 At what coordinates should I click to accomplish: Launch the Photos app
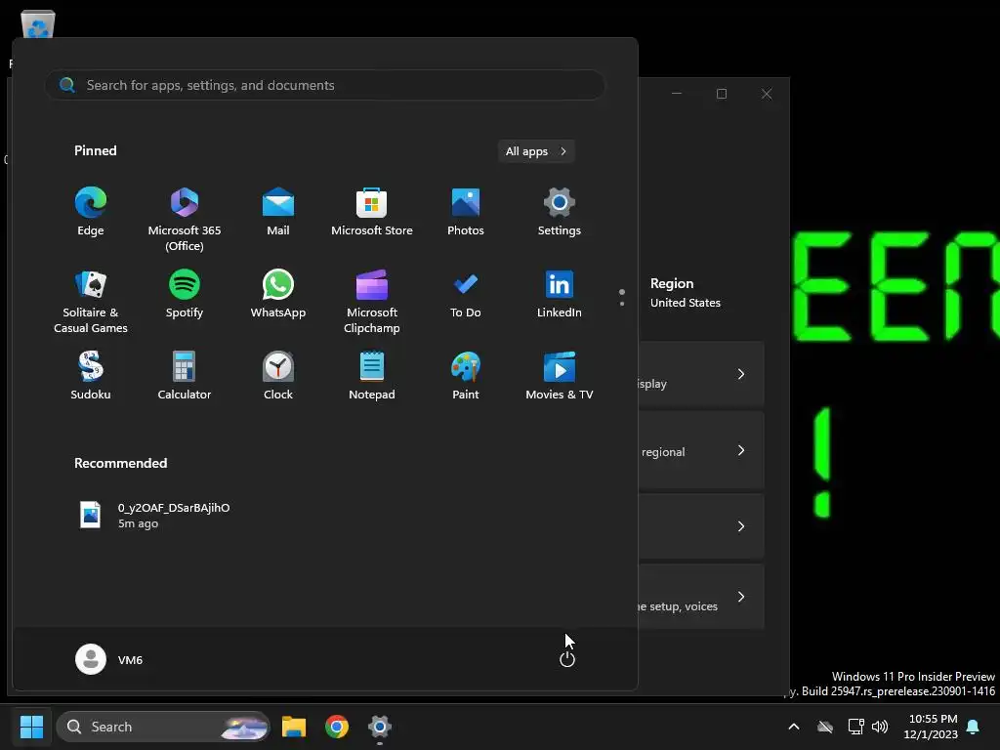466,212
